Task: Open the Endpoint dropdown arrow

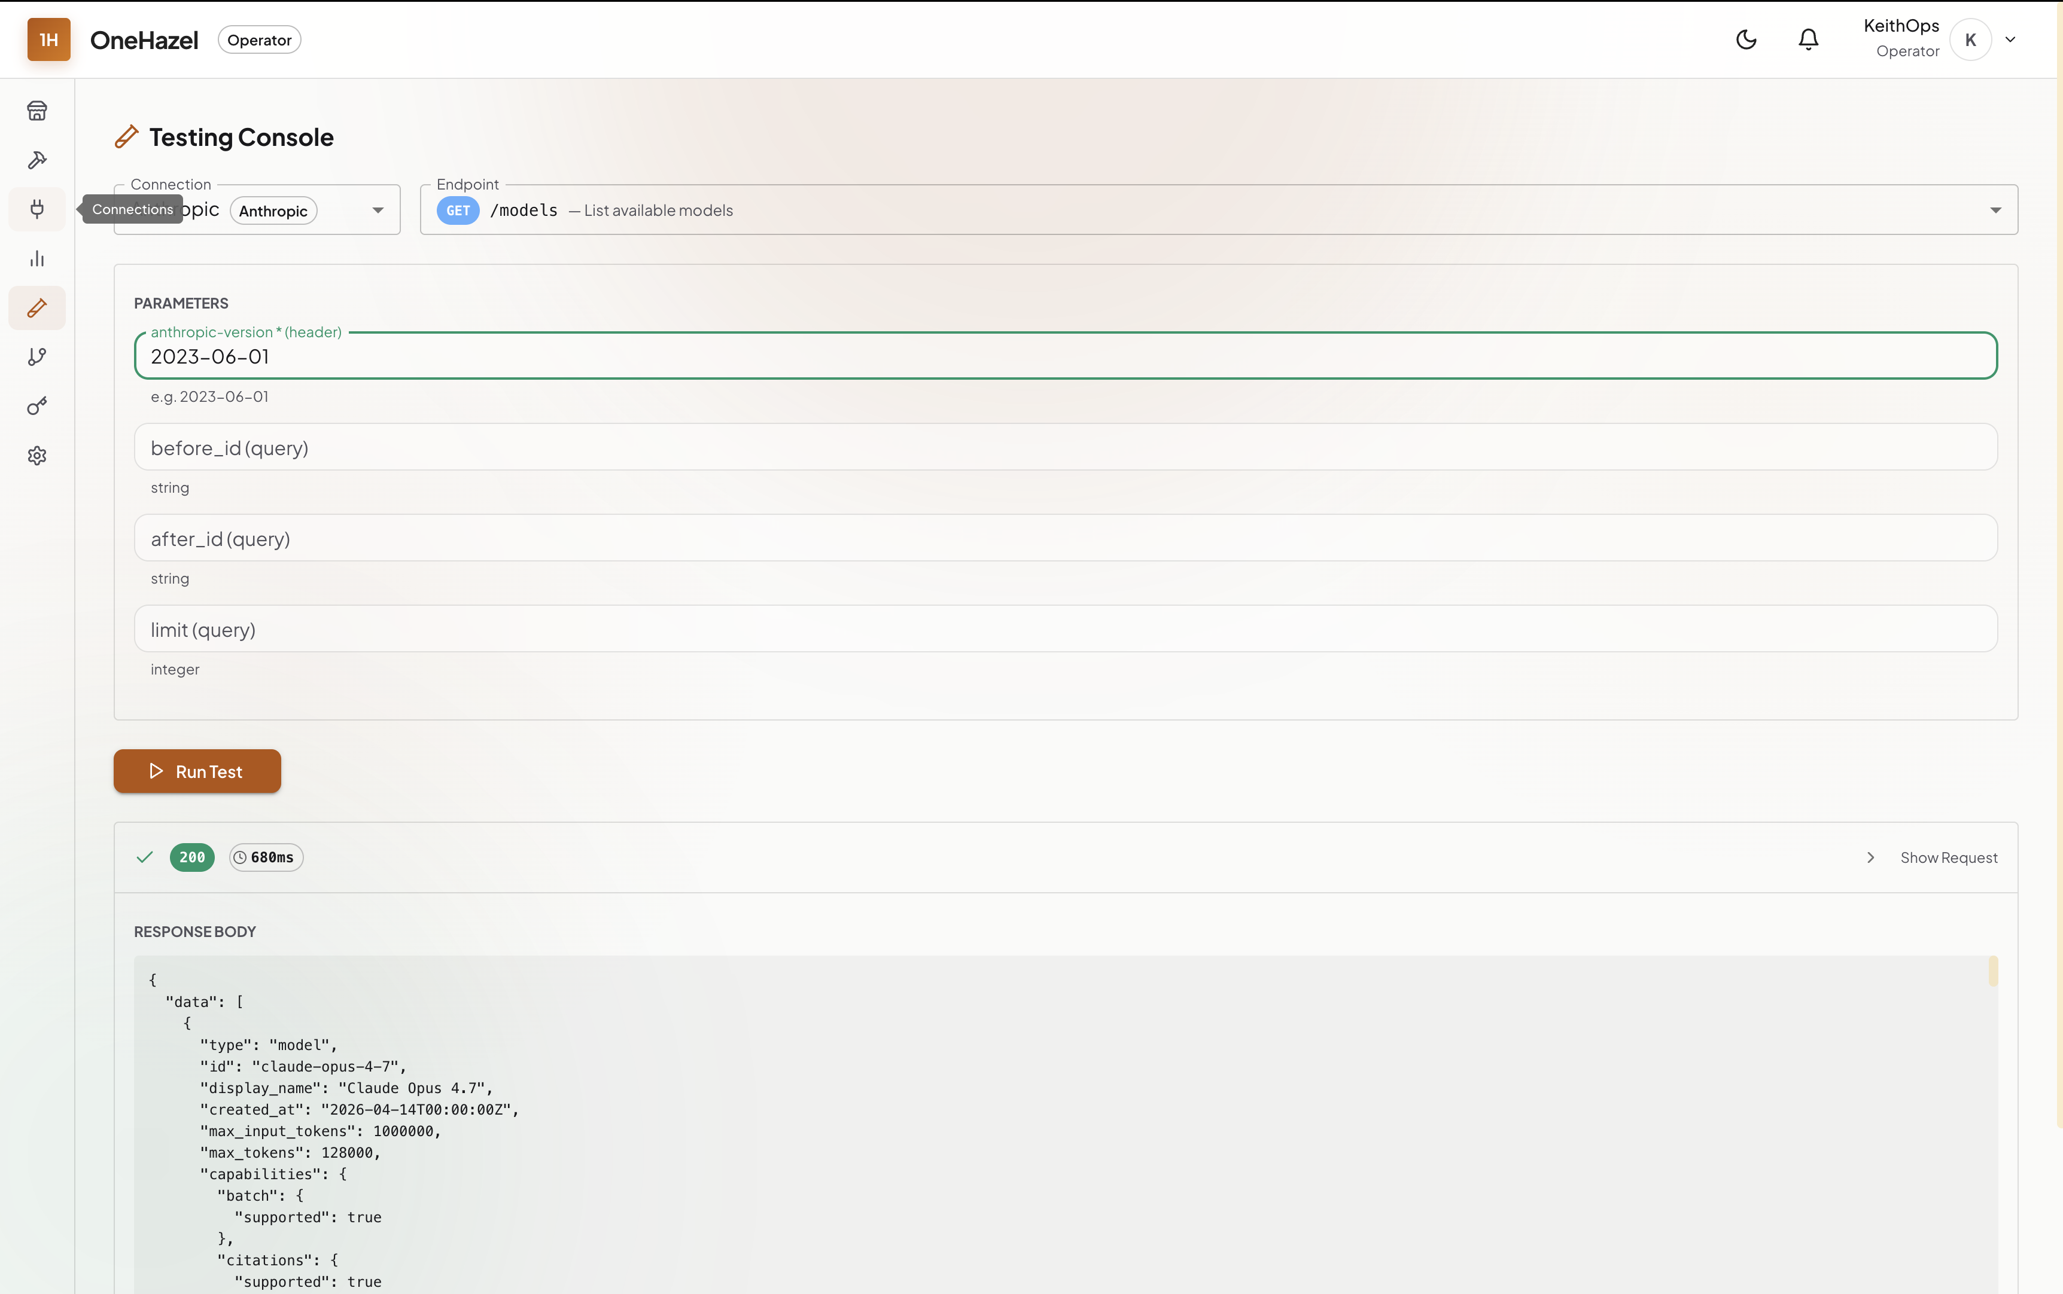Action: 1995,210
